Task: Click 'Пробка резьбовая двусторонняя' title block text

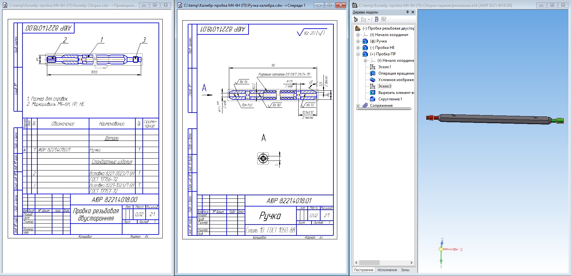Action: pyautogui.click(x=96, y=215)
